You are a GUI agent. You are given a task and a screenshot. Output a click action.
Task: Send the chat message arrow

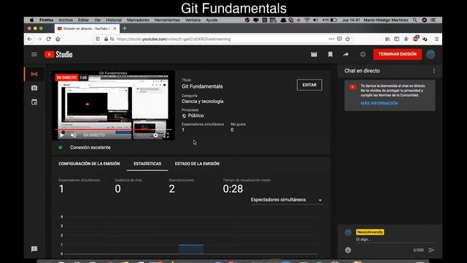coord(431,250)
